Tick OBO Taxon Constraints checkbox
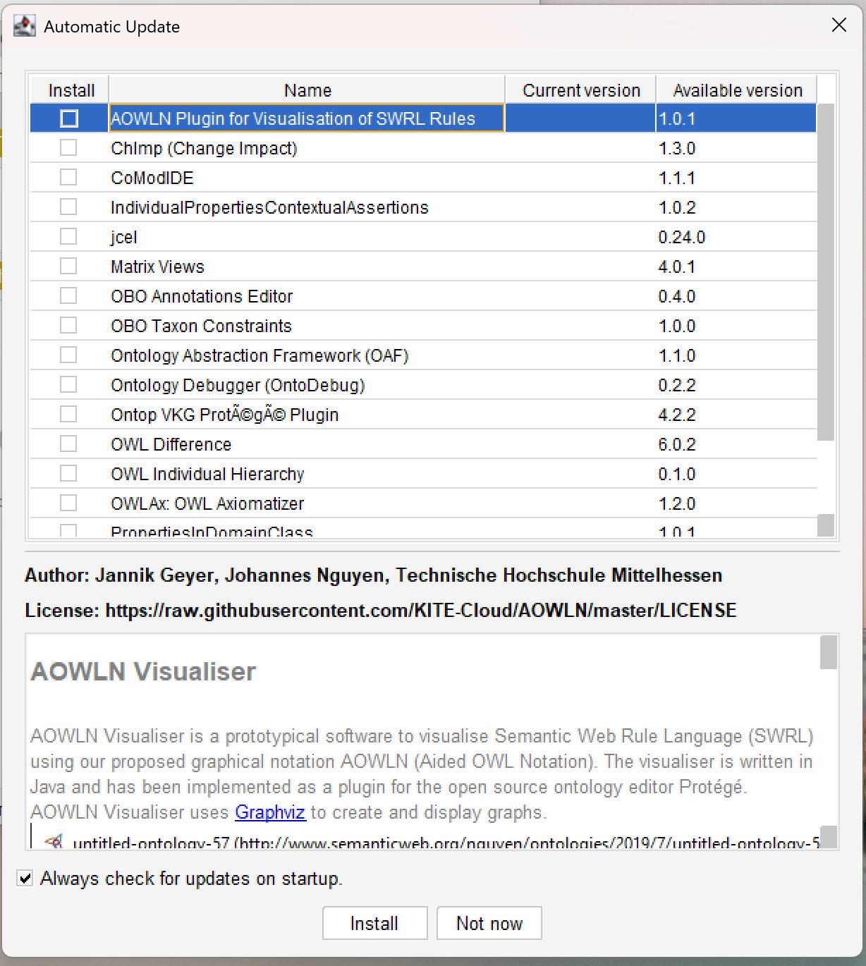The height and width of the screenshot is (966, 866). click(68, 326)
